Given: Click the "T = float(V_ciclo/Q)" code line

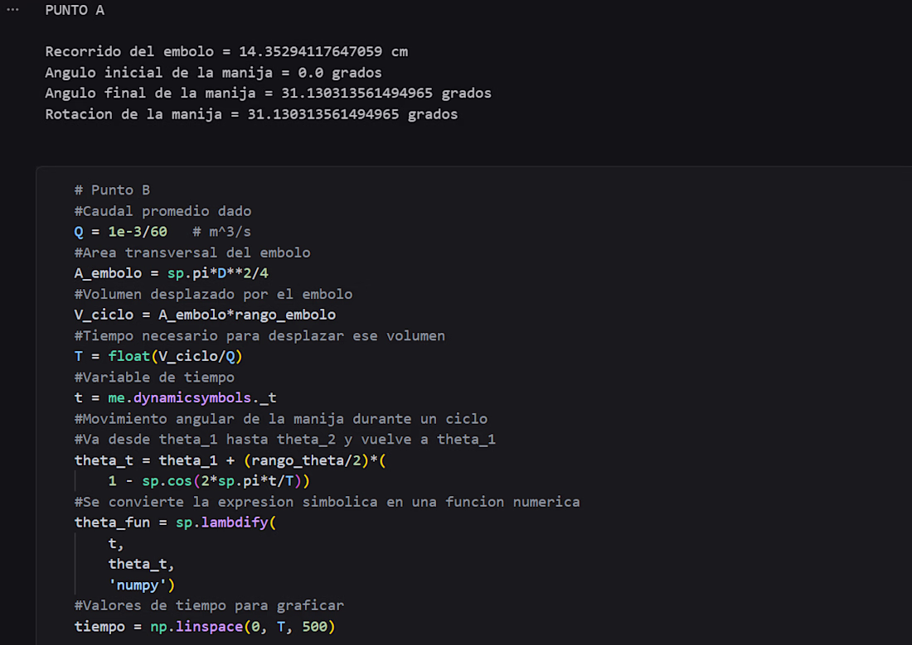Looking at the screenshot, I should 159,356.
